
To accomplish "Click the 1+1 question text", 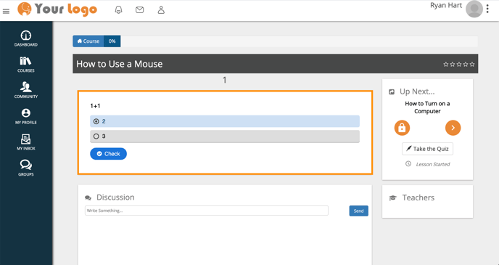I will tap(95, 106).
